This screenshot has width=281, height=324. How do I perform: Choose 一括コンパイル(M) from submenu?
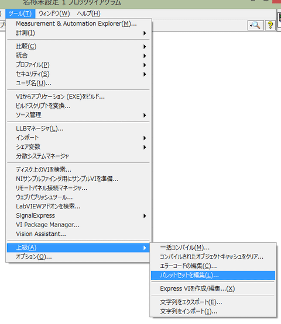pyautogui.click(x=213, y=248)
